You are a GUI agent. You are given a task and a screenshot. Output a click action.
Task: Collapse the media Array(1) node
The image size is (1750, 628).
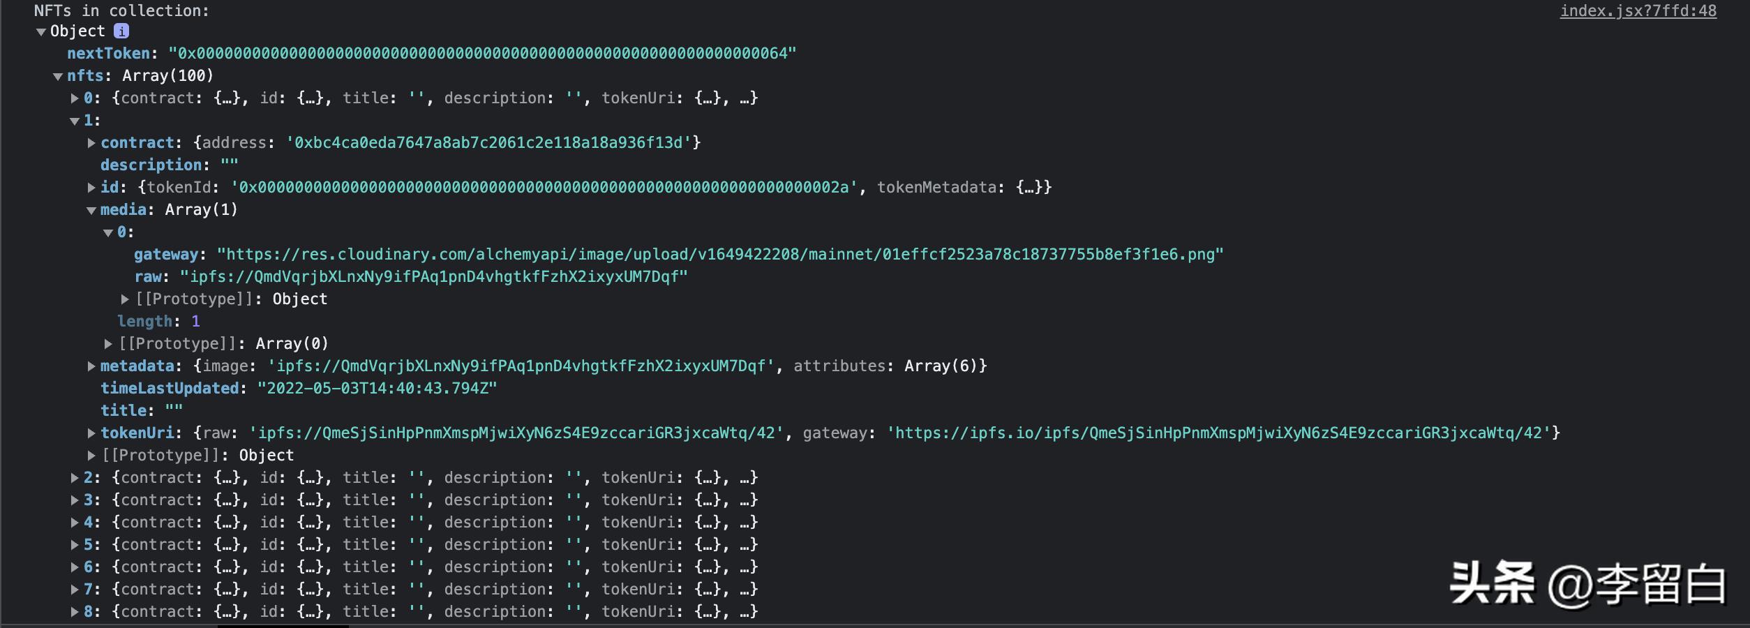coord(91,211)
